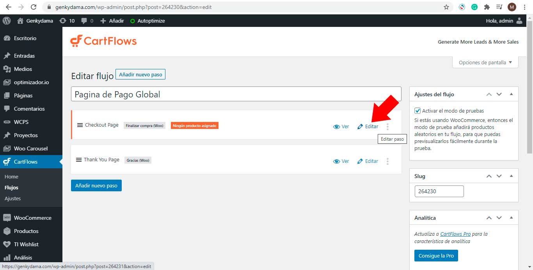This screenshot has height=270, width=533.
Task: Open the media queue icon in the browser toolbar
Action: (x=499, y=7)
